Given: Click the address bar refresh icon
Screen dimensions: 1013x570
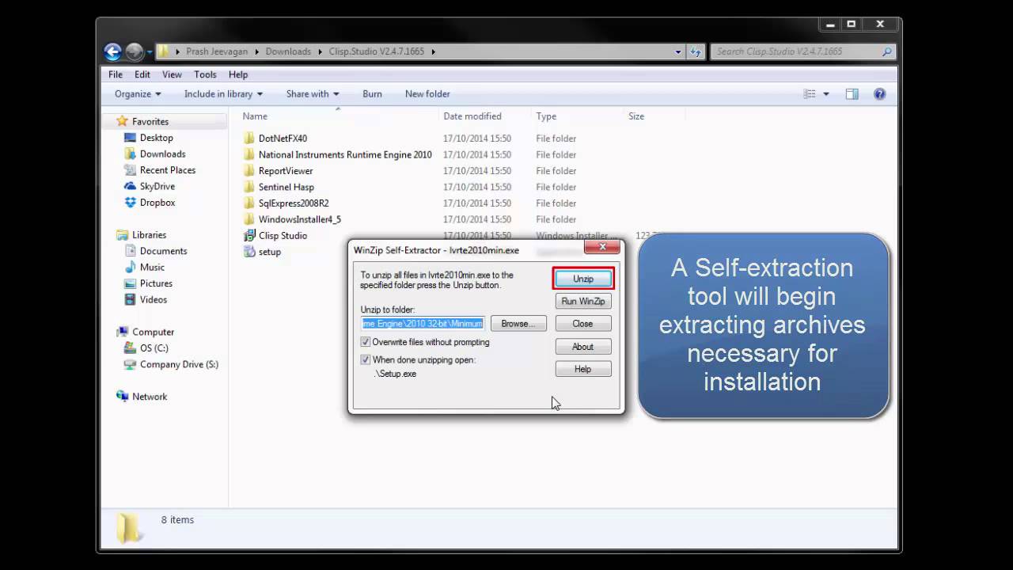Looking at the screenshot, I should pos(696,51).
